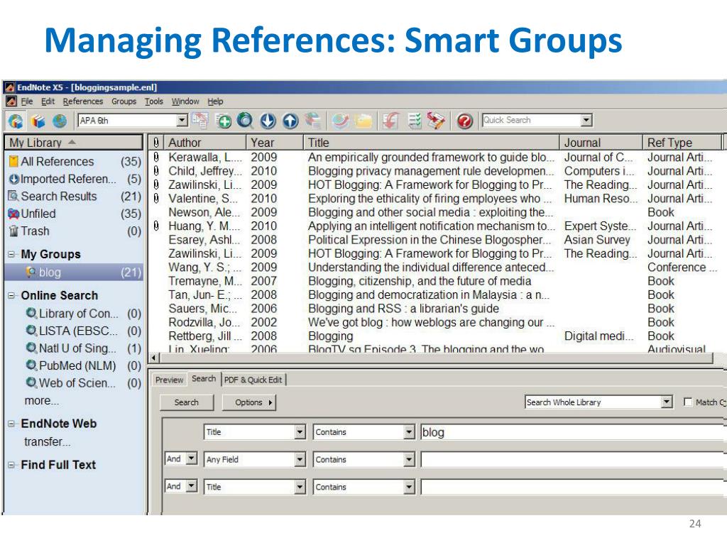Screen dimensions: 727x545
Task: Click the New Reference green plus icon
Action: [x=224, y=121]
